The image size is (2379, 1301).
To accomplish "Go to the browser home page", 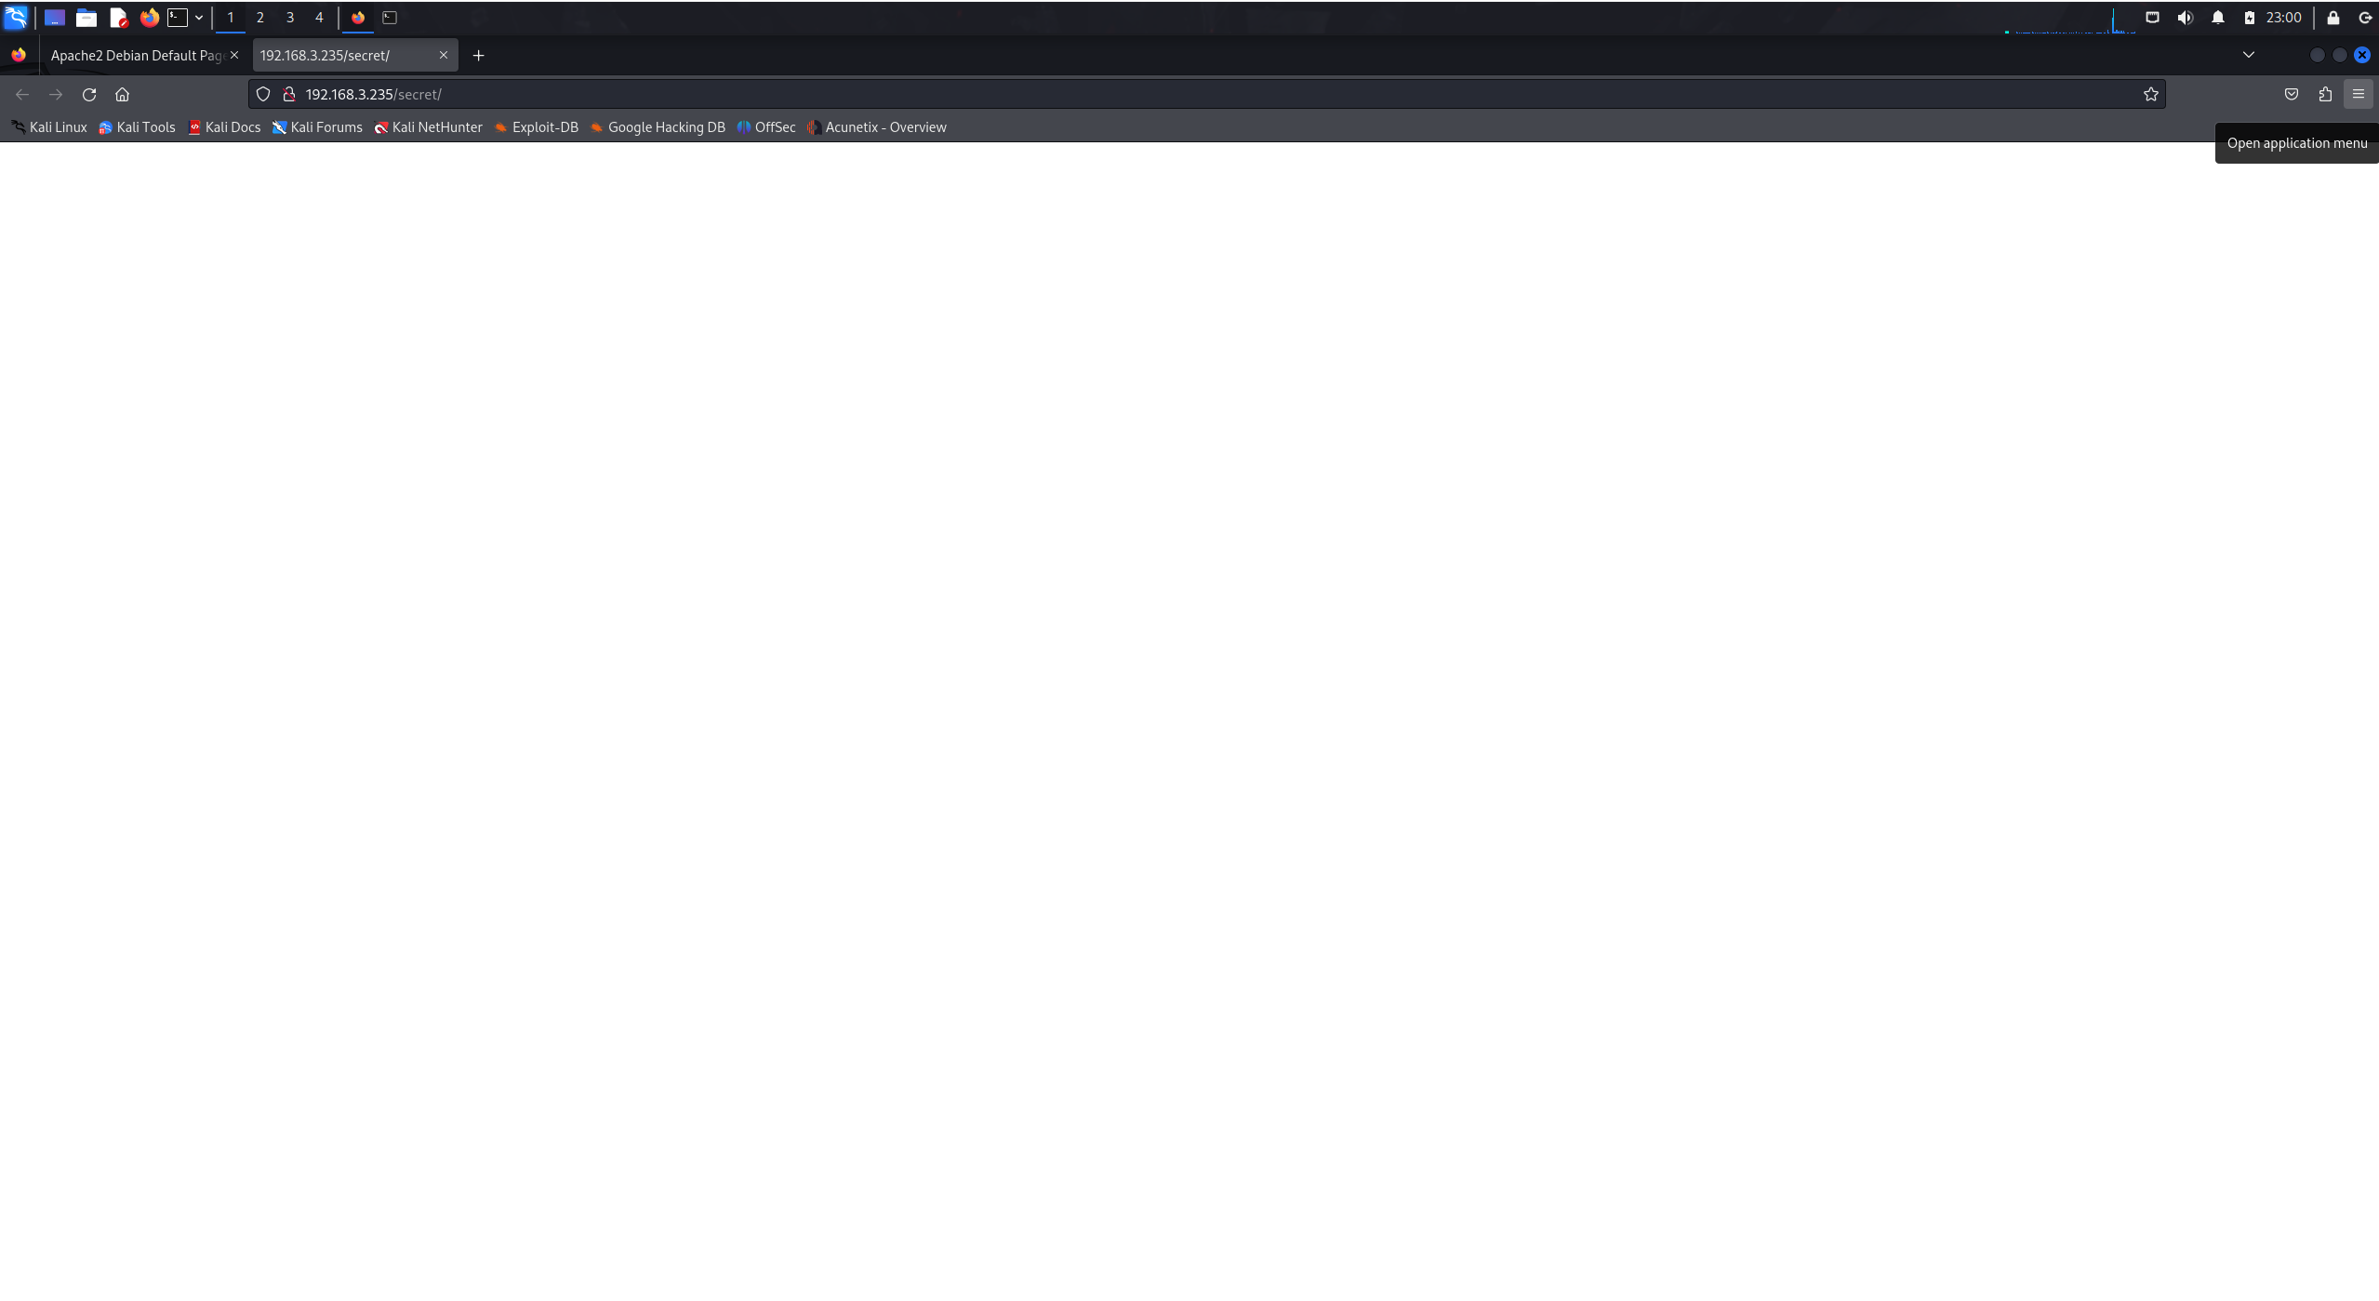I will click(x=122, y=94).
